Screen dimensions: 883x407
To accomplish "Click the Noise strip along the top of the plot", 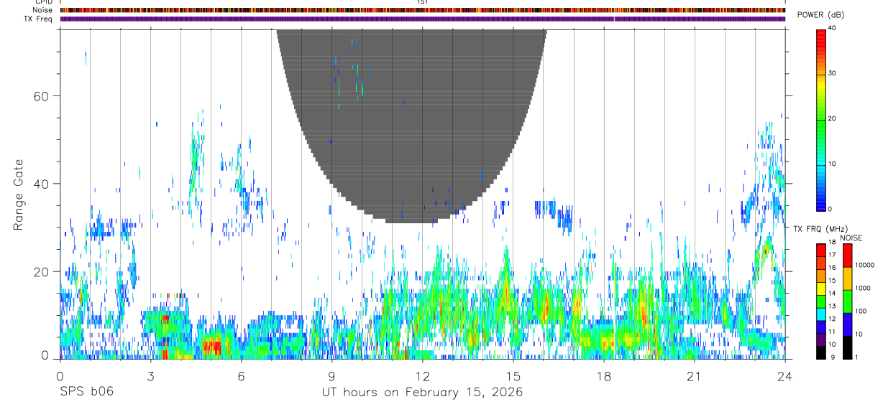I will [423, 11].
